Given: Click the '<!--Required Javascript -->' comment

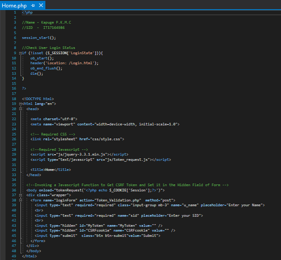Looking at the screenshot, I should [x=59, y=149].
